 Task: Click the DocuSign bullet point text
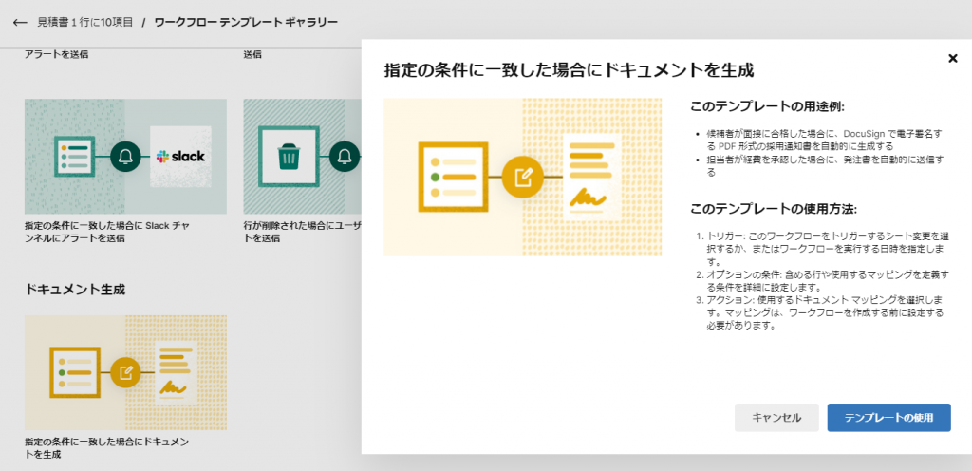[825, 140]
